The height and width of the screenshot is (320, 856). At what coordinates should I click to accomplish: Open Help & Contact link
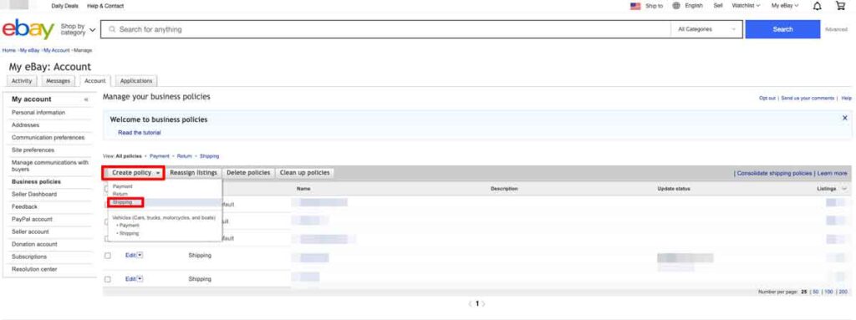105,6
